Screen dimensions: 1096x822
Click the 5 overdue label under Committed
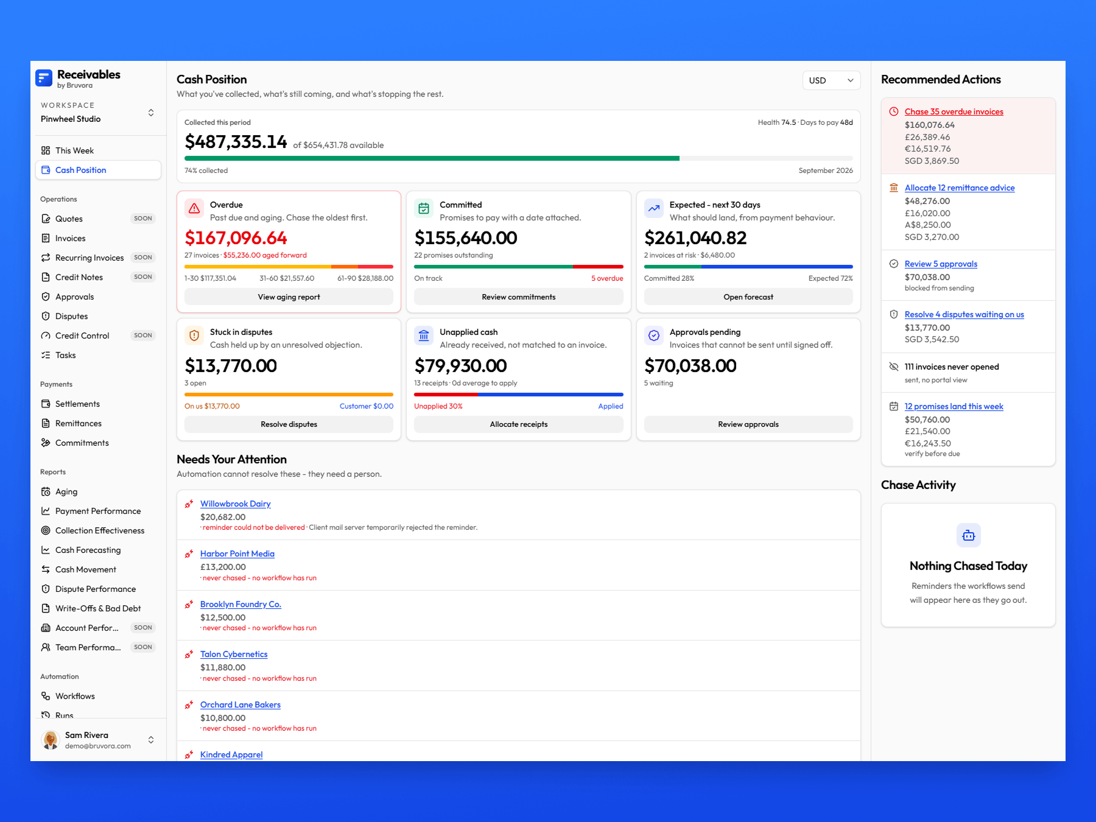607,278
